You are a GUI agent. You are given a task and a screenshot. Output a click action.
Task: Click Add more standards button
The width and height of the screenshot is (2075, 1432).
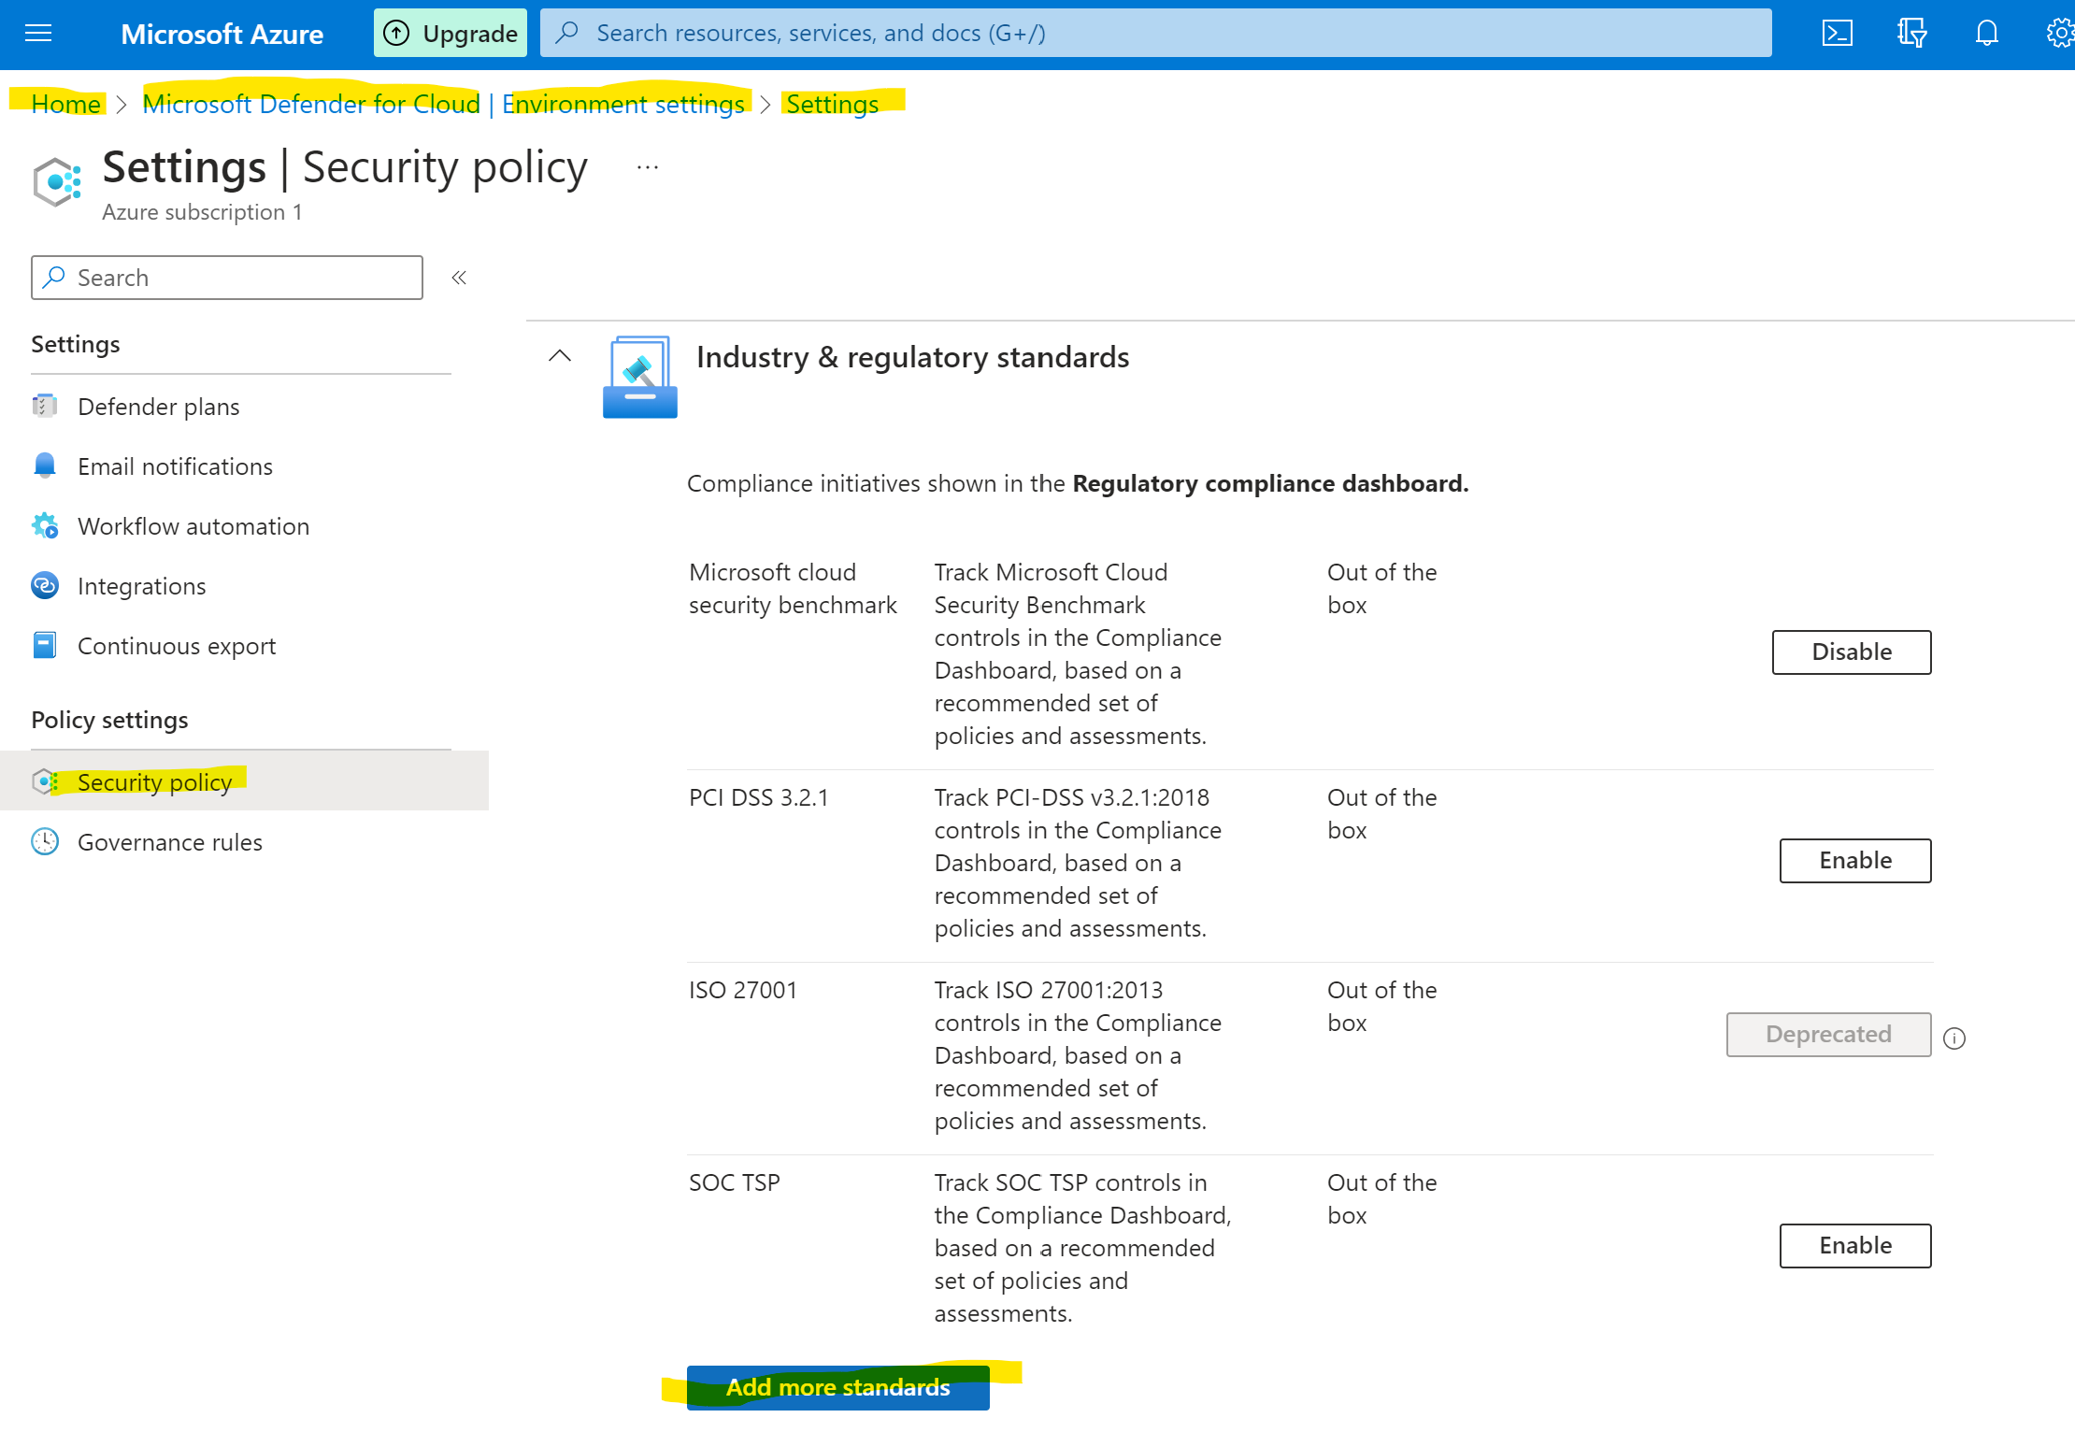(837, 1387)
